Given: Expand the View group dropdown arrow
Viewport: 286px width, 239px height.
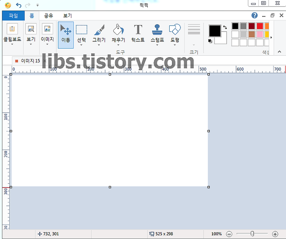Looking at the screenshot, I should pos(31,44).
